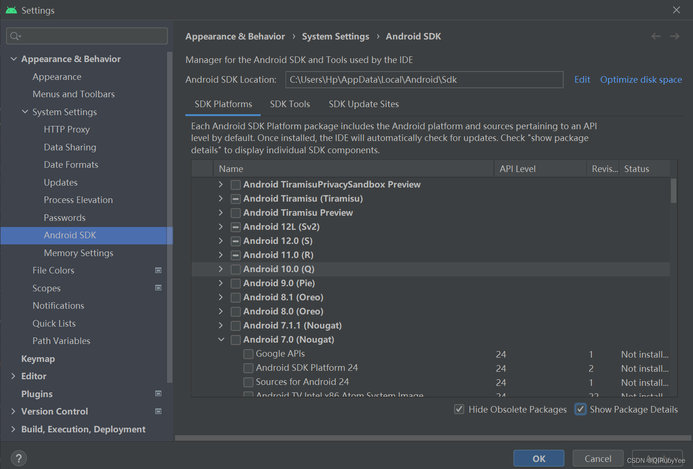Check Android TiramisuPrivacySandbox Preview checkbox
693x469 pixels.
[236, 185]
